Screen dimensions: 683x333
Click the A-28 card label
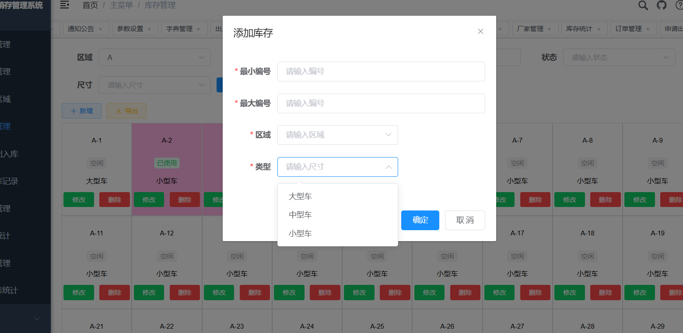[588, 326]
